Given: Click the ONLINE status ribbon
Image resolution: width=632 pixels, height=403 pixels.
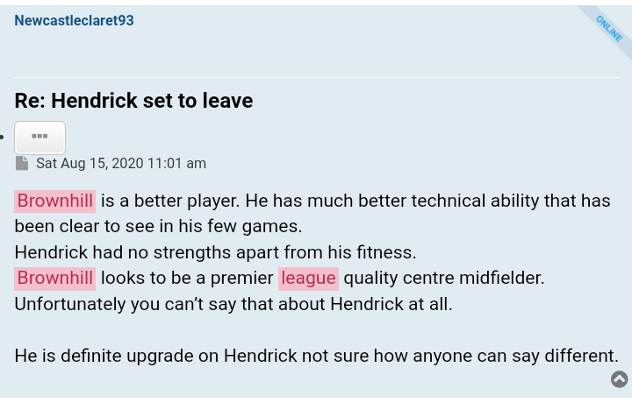Looking at the screenshot, I should [608, 28].
